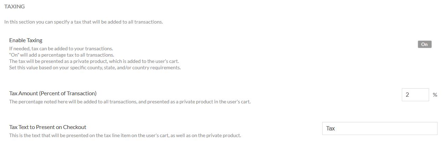
Task: Click the "If needed, tax can be added" line
Action: pos(61,49)
